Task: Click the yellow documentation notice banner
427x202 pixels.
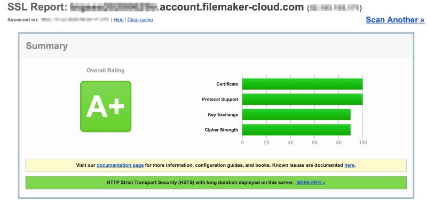Action: tap(216, 165)
